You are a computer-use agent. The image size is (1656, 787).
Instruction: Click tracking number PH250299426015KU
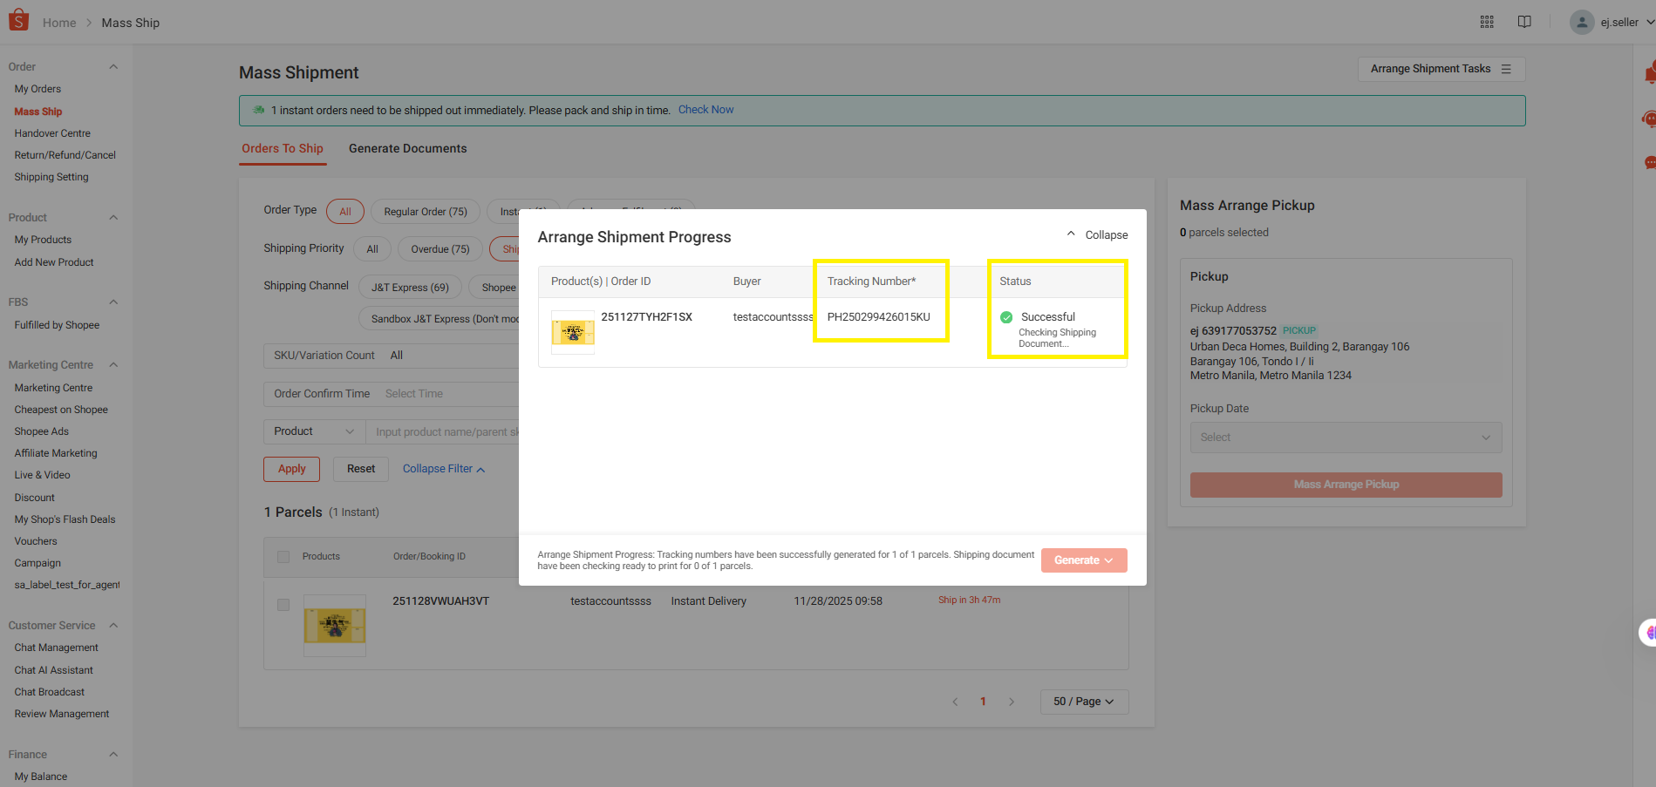[879, 317]
